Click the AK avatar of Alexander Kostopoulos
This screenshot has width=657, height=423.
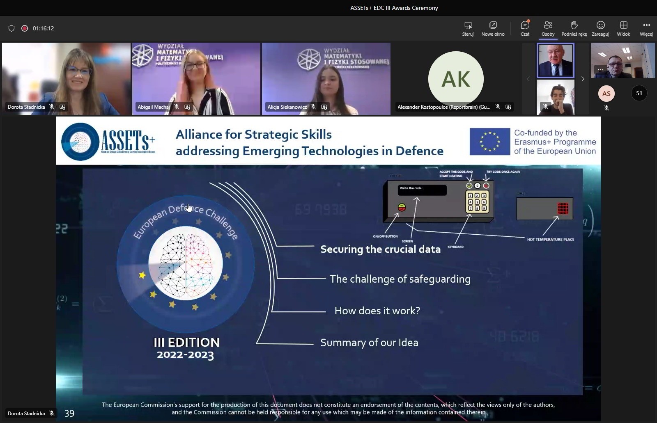pyautogui.click(x=456, y=78)
